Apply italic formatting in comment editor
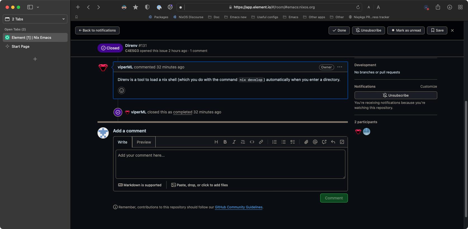468x229 pixels. pos(234,142)
